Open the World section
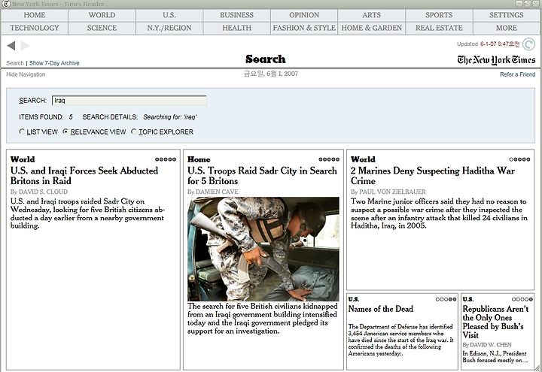Screen dimensions: 542x372 102,15
